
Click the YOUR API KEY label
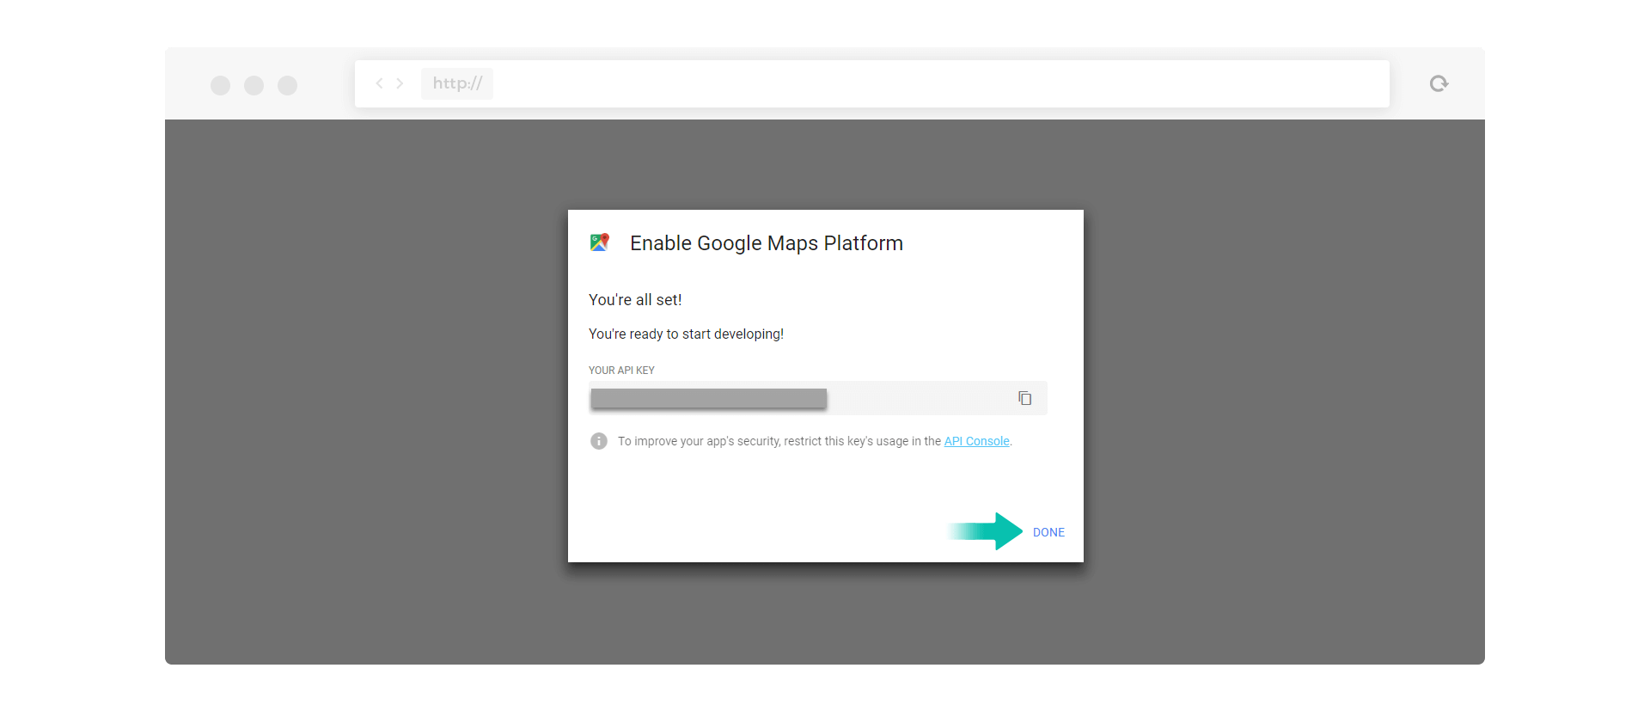click(621, 371)
